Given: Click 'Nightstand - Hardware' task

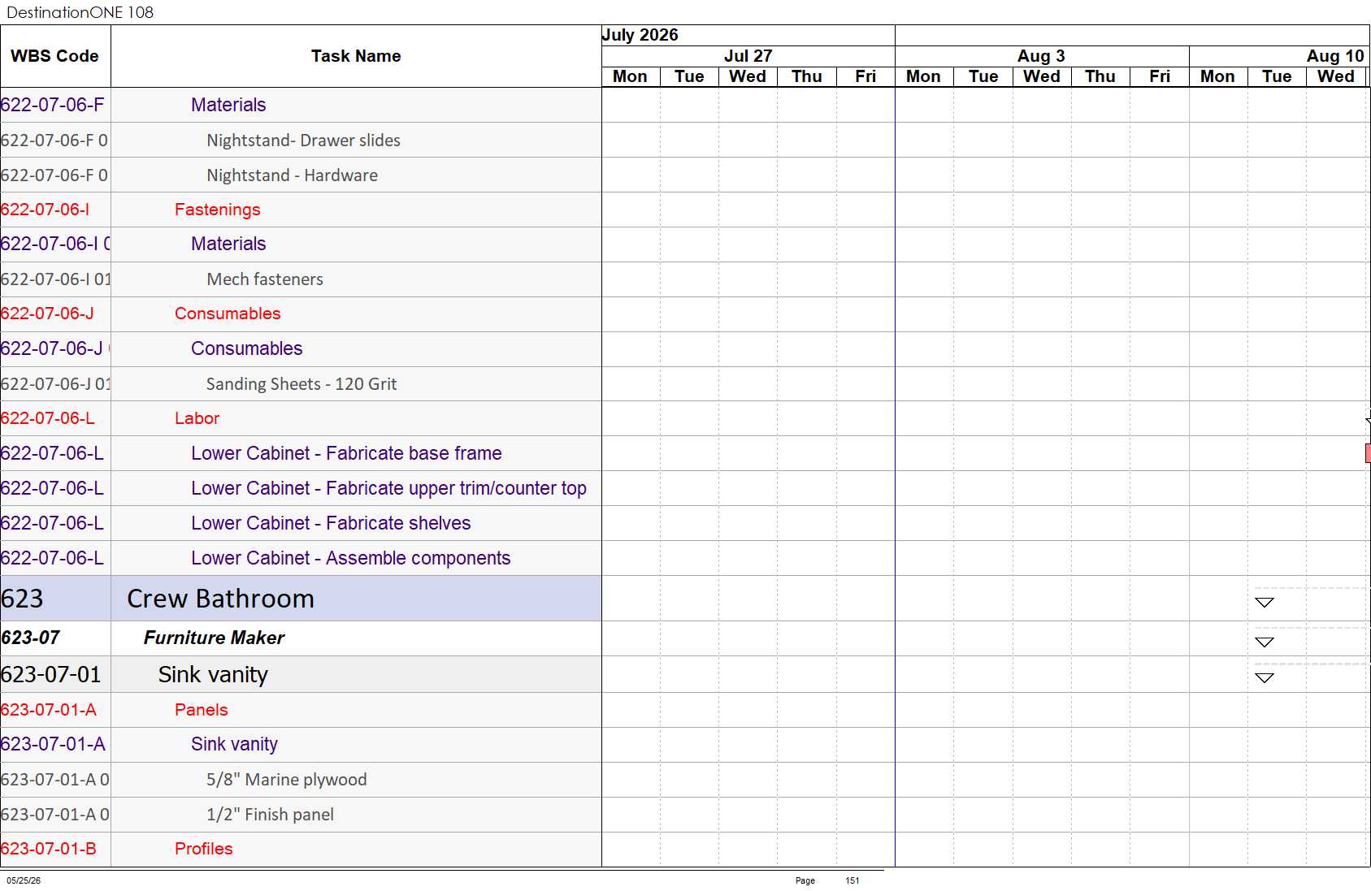Looking at the screenshot, I should pyautogui.click(x=292, y=175).
